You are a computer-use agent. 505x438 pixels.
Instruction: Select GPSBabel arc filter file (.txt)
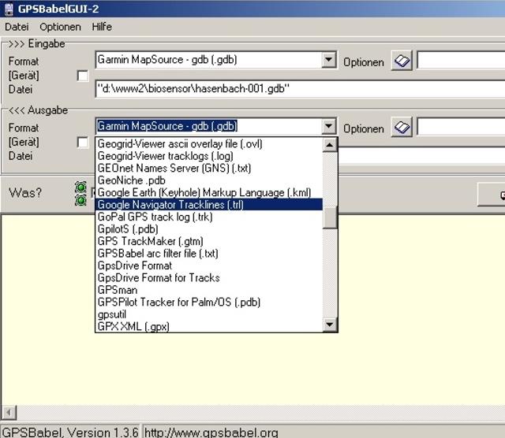[209, 254]
